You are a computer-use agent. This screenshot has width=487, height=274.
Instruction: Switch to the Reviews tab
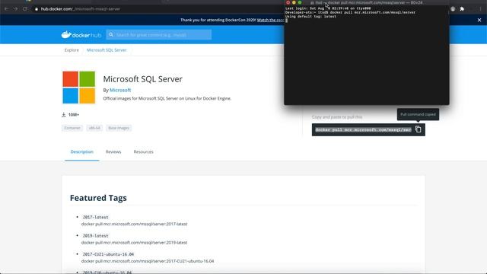click(x=113, y=152)
